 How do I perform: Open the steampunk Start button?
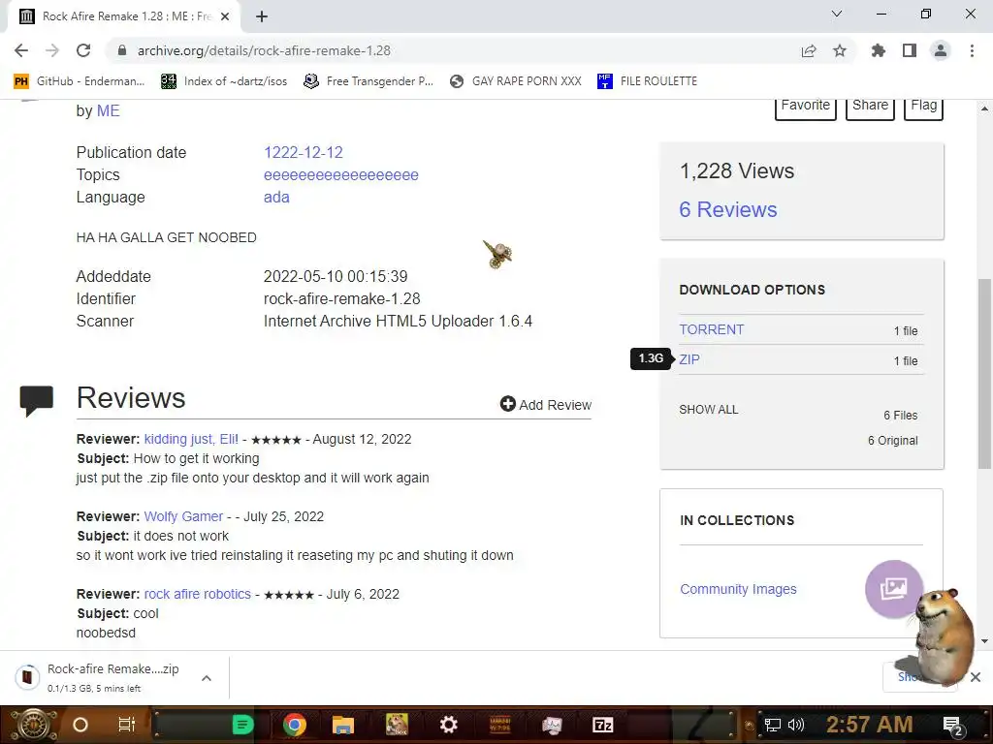(34, 725)
